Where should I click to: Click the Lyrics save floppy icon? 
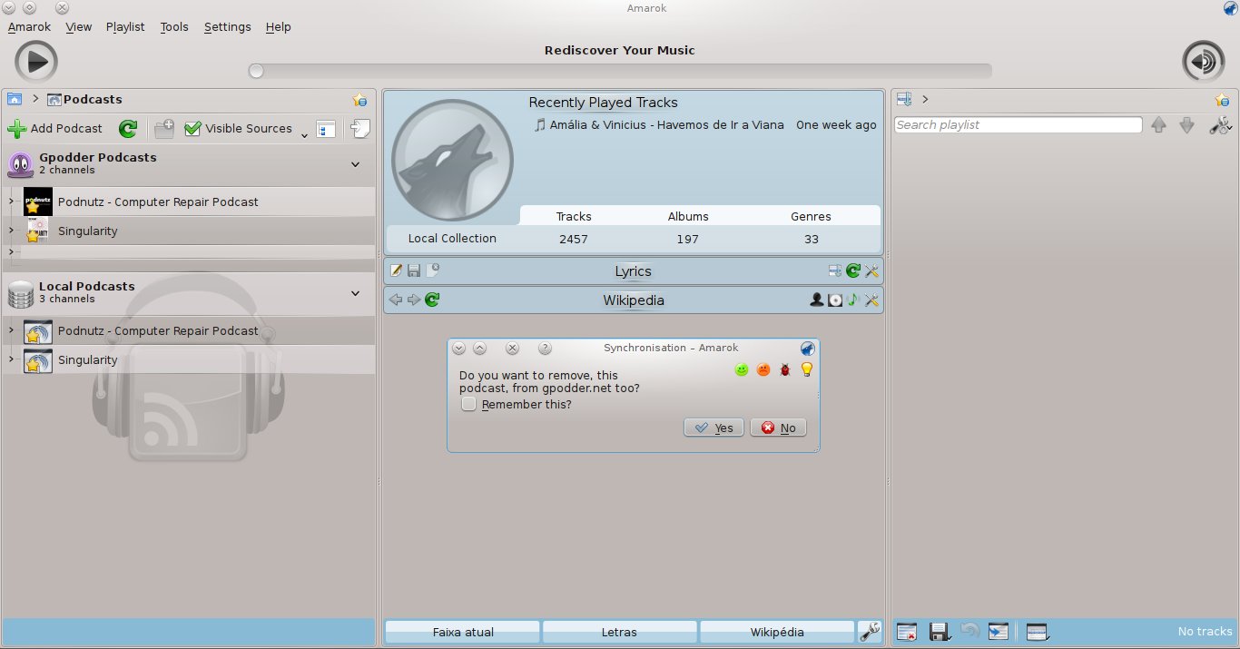point(414,270)
